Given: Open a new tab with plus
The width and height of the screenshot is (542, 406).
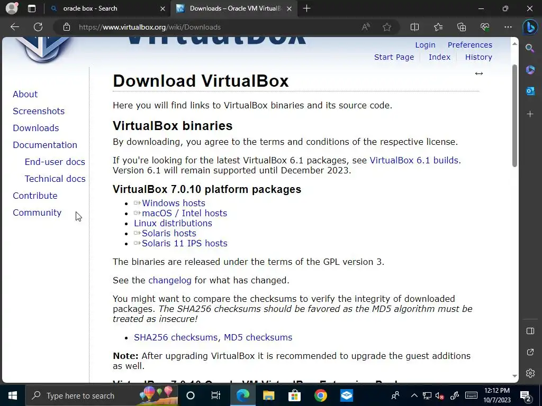Looking at the screenshot, I should (x=306, y=8).
